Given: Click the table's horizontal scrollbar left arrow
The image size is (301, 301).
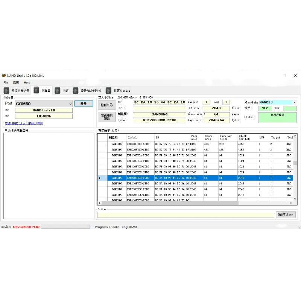Looking at the screenshot, I should (99, 203).
